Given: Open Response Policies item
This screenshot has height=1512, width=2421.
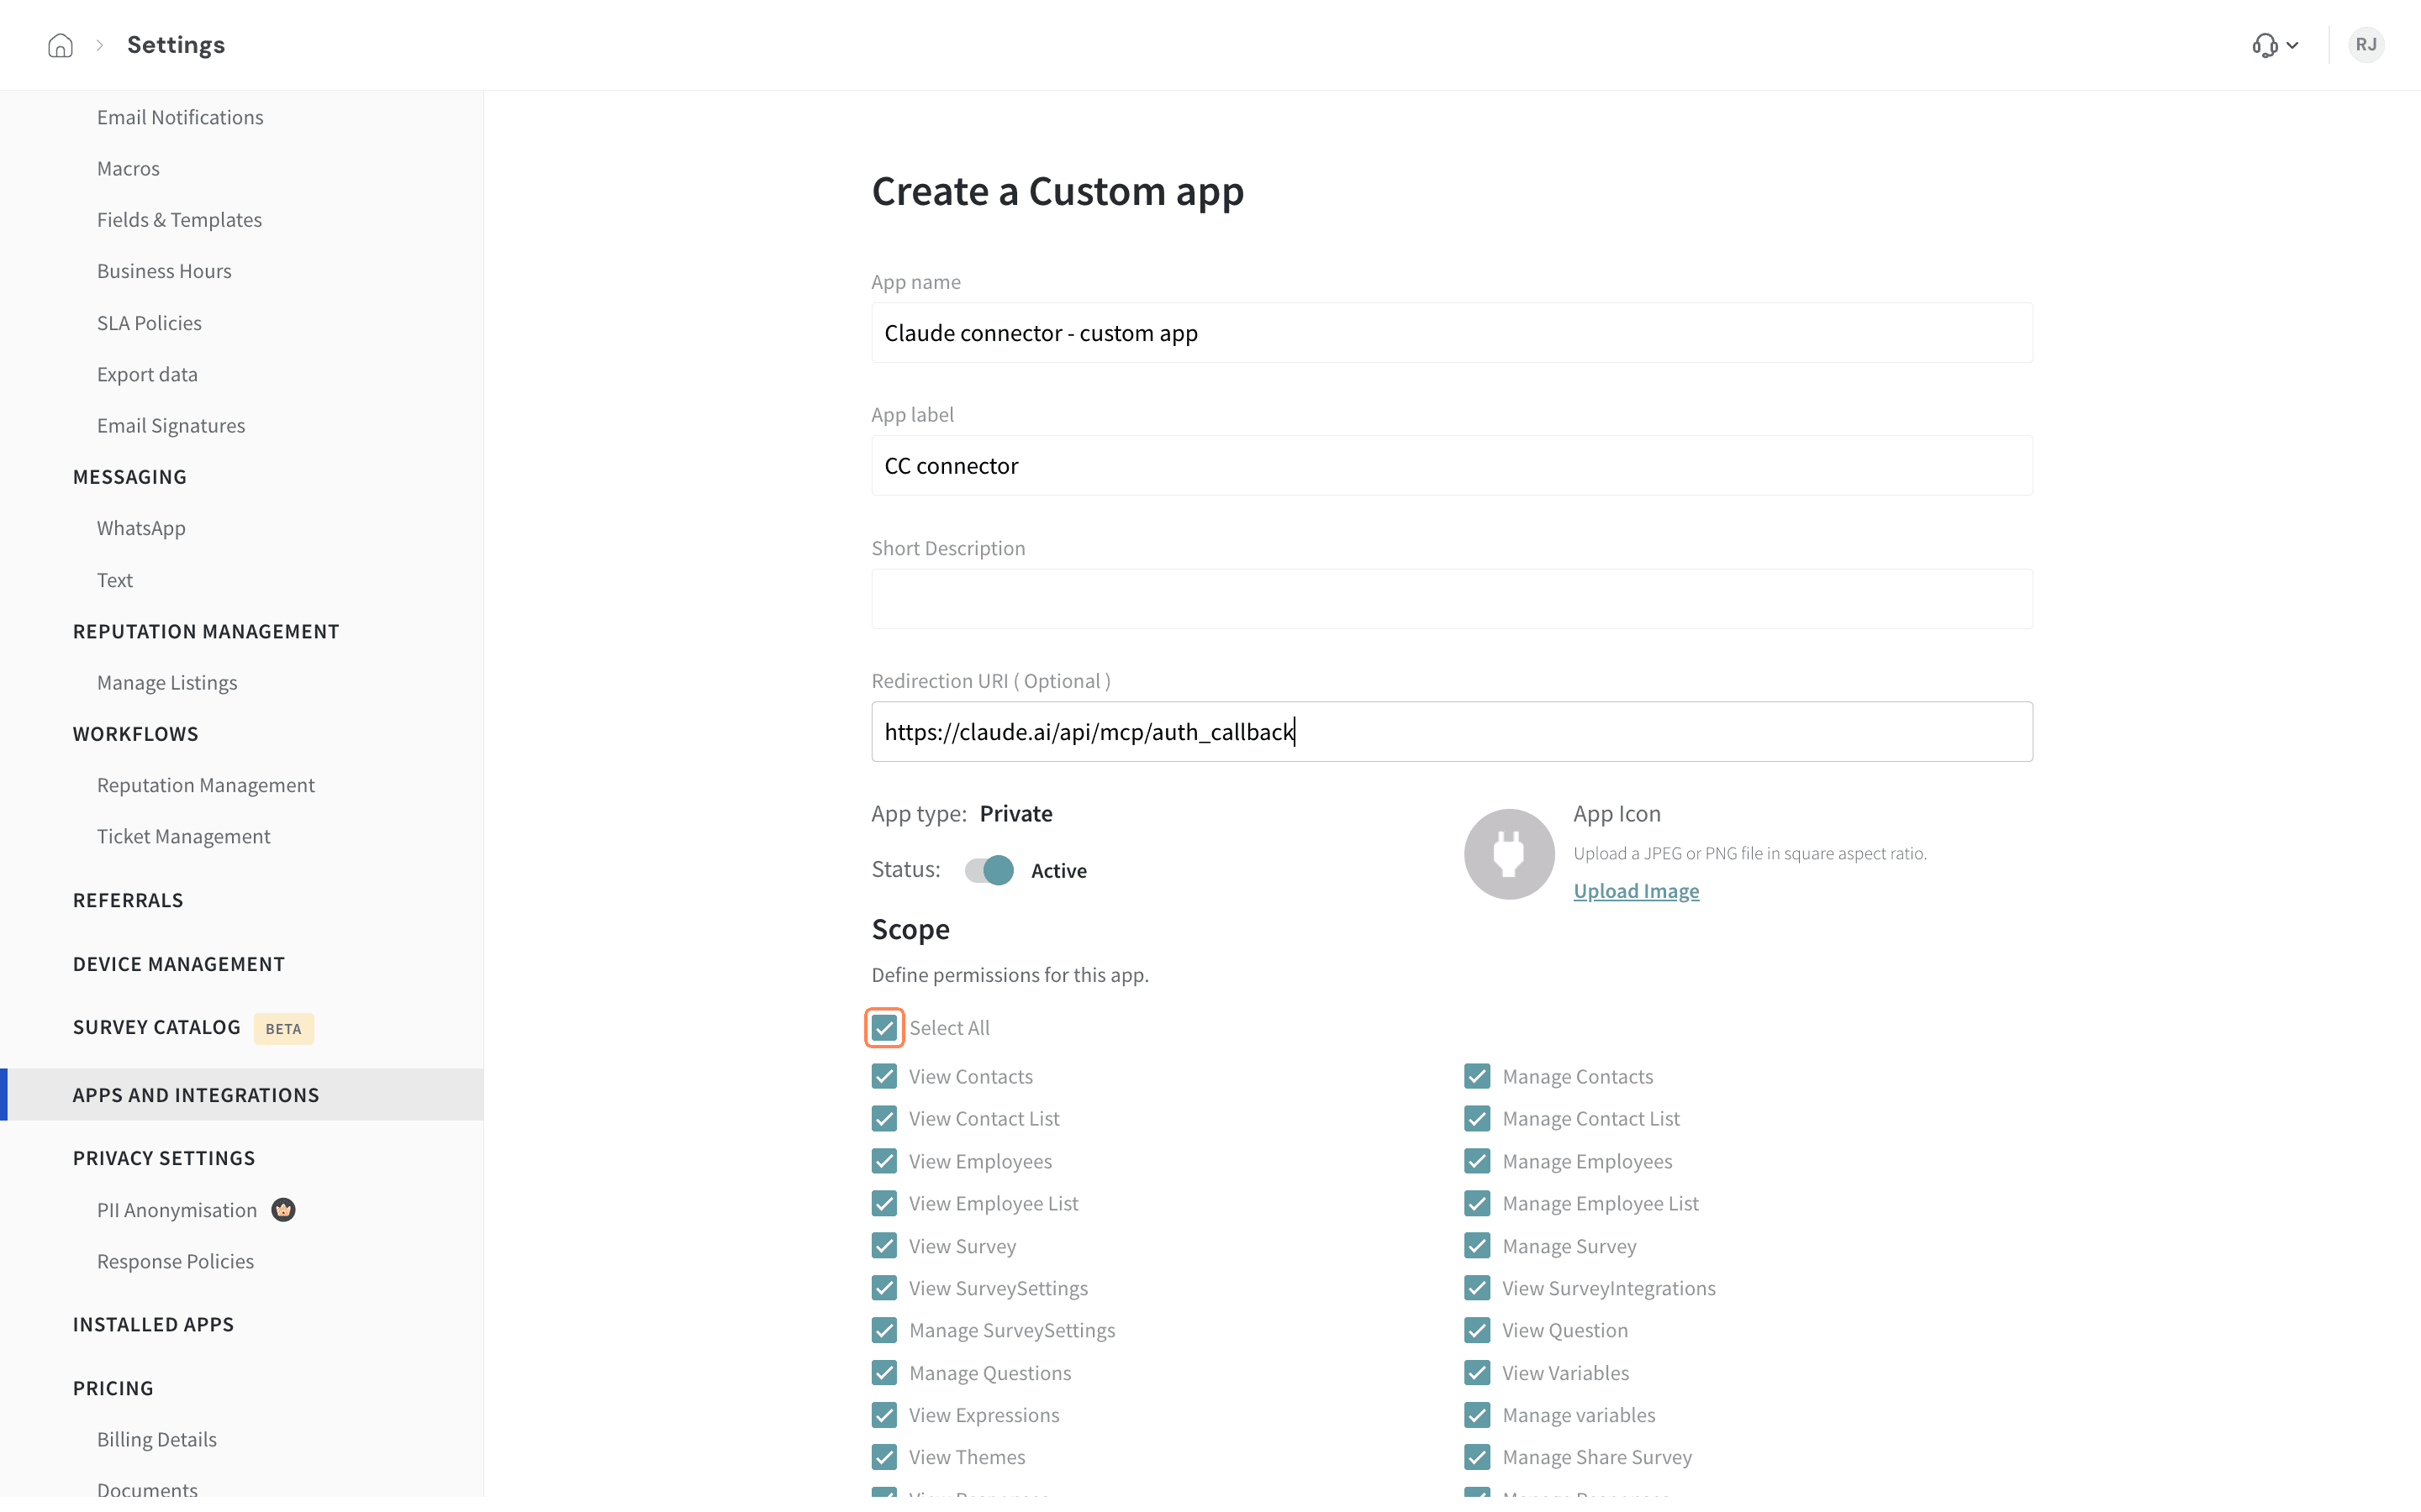Looking at the screenshot, I should coord(175,1262).
